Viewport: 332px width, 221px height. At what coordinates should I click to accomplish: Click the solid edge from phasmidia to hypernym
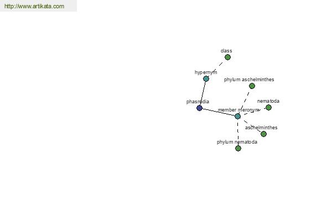pos(203,93)
